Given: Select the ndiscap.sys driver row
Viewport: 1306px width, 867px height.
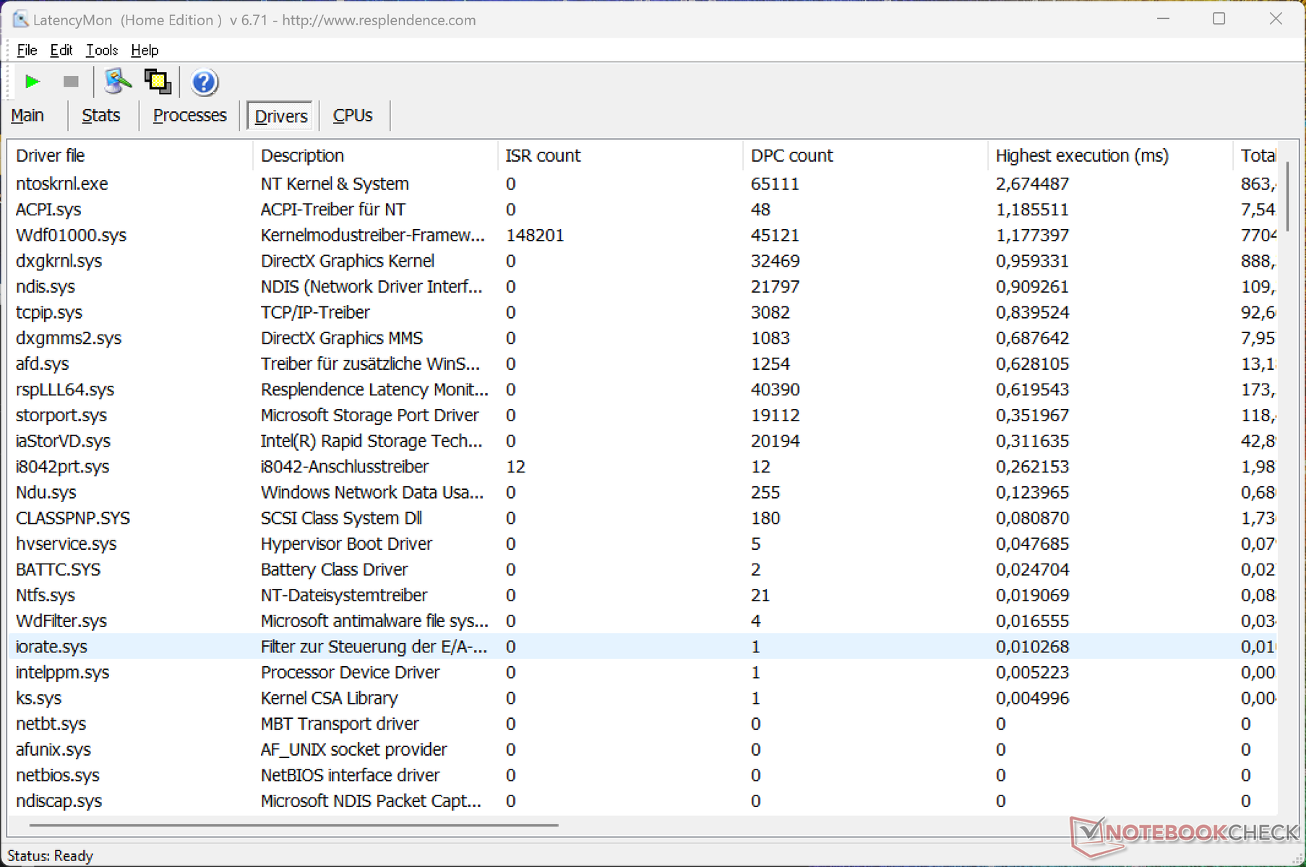Looking at the screenshot, I should tap(643, 801).
